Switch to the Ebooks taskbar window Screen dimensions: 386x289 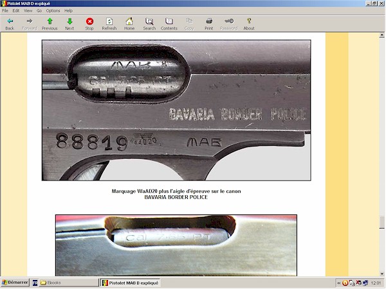pyautogui.click(x=68, y=283)
